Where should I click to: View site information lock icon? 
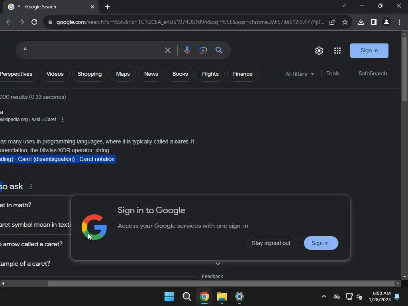tap(50, 22)
